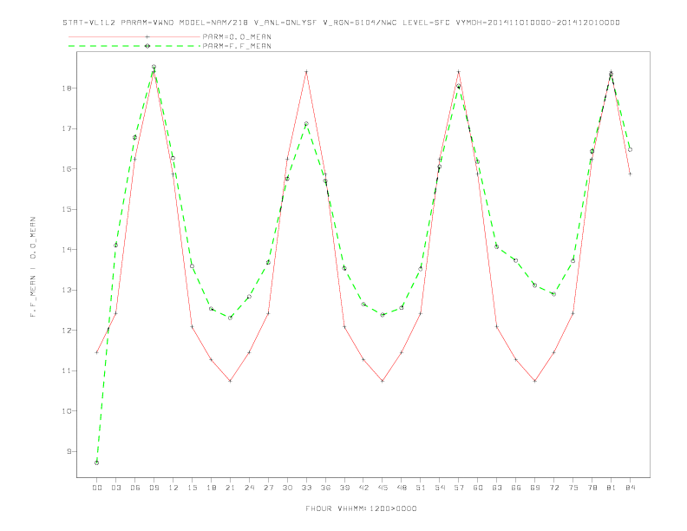Click x-axis tick label 21
Image resolution: width=687 pixels, height=531 pixels.
pos(230,488)
